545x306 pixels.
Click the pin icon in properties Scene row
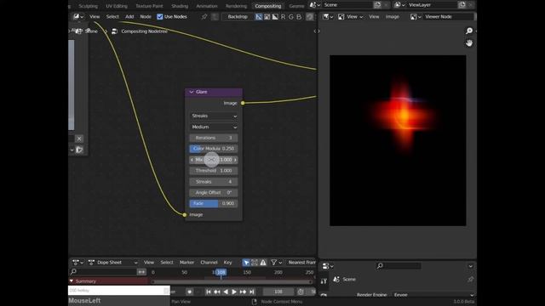[470, 280]
